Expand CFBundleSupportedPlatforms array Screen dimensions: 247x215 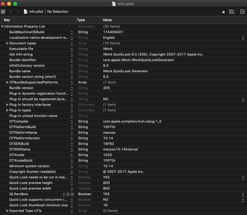(x=7, y=82)
